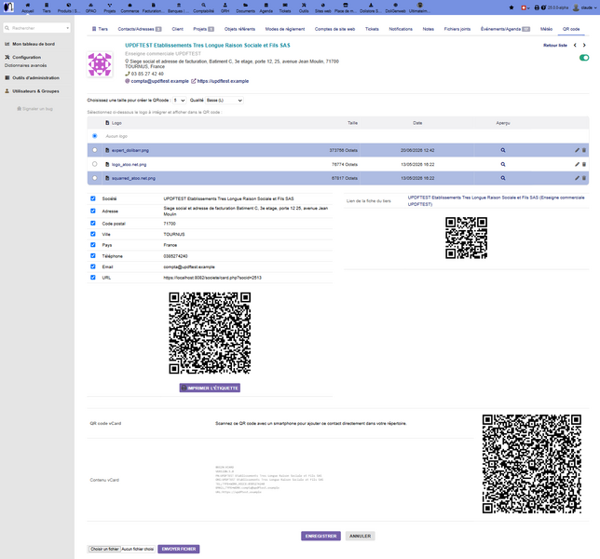Screen dimensions: 600x559
Task: Open the compta@updftest.example email link
Action: coord(160,81)
